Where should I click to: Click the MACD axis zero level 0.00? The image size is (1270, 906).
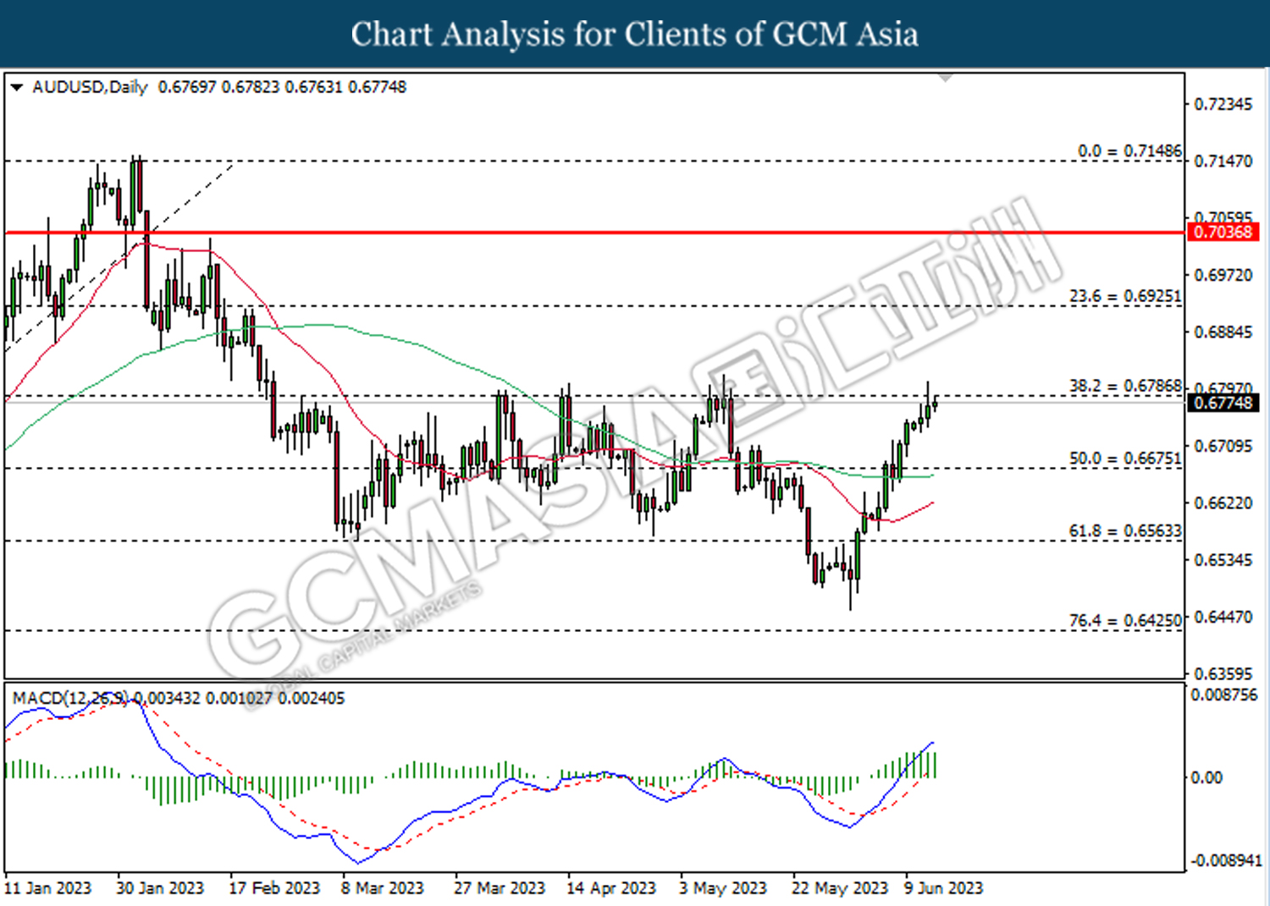1206,777
